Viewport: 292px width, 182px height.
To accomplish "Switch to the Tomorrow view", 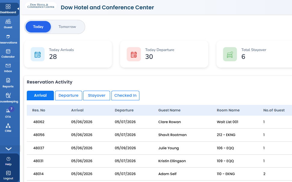I will pos(67,27).
